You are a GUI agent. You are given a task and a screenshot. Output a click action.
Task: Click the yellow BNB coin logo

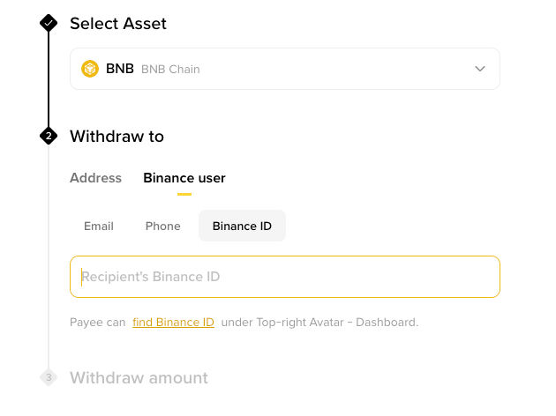(90, 69)
